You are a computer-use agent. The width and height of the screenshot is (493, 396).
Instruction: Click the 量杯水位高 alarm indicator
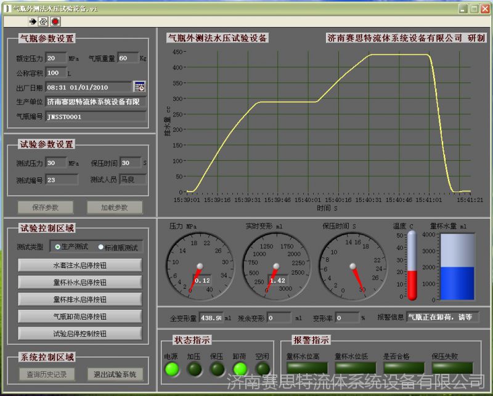click(x=307, y=368)
